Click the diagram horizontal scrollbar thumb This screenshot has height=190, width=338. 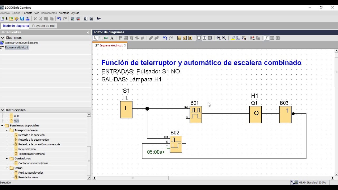coord(133,178)
